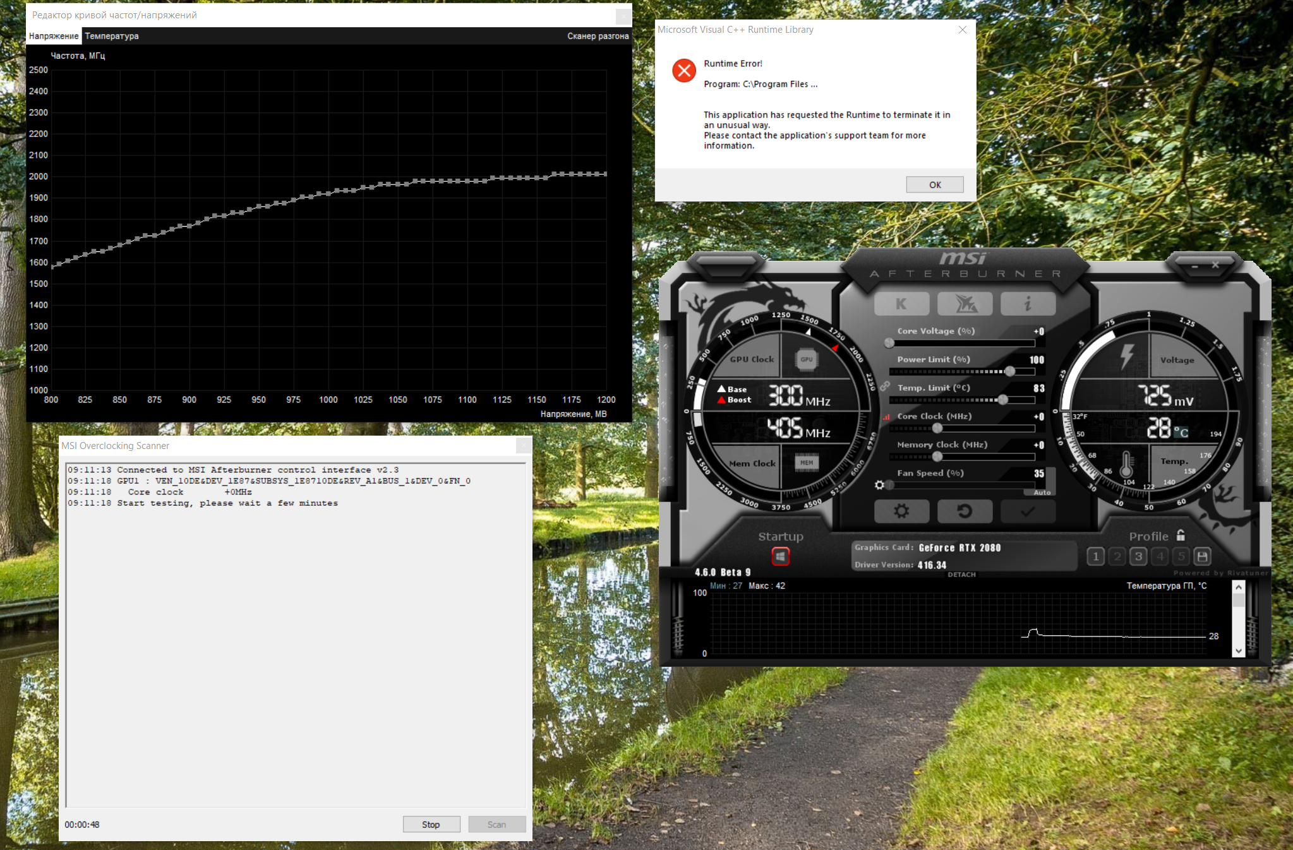Open the Kombustor K button

[901, 304]
